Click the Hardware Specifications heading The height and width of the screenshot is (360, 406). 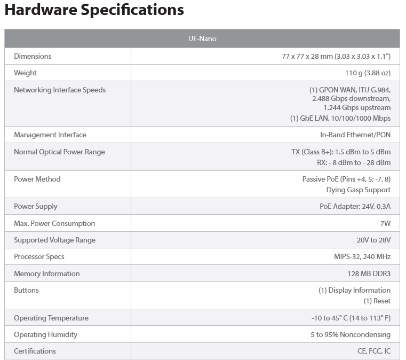click(94, 10)
